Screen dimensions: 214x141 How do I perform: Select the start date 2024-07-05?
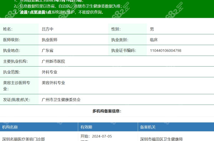click(x=102, y=136)
